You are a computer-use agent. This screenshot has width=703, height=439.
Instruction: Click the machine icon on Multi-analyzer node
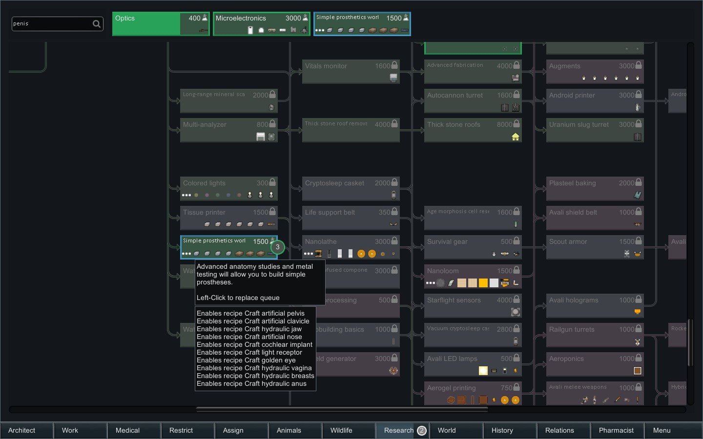261,137
